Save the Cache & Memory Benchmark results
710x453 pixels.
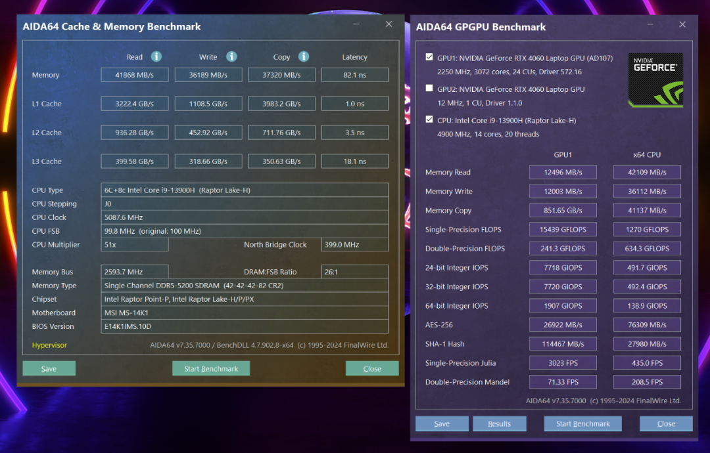coord(49,368)
